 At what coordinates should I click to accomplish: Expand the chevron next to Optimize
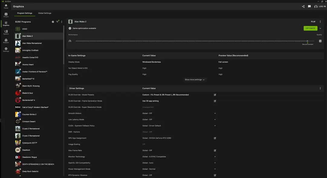[x=320, y=28]
